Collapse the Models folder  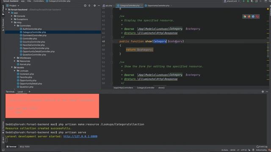click(12, 68)
